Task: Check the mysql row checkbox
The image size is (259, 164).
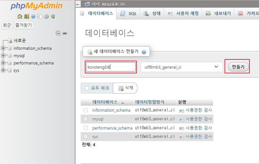Action: pos(85,119)
